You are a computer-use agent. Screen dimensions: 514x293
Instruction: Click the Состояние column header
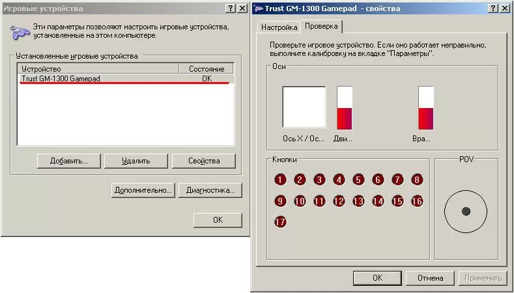coord(207,69)
